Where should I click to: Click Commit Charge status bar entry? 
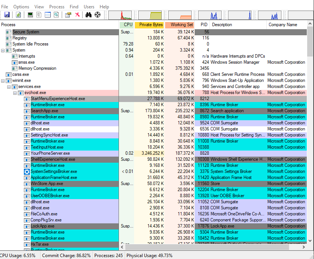pyautogui.click(x=66, y=256)
